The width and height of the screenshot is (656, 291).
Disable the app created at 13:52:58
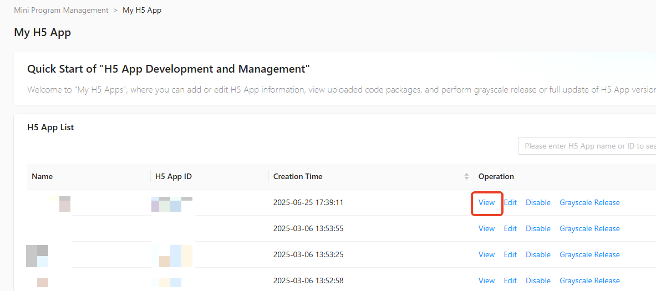(538, 280)
